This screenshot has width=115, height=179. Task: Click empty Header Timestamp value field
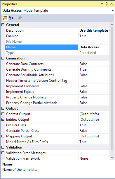(94, 81)
